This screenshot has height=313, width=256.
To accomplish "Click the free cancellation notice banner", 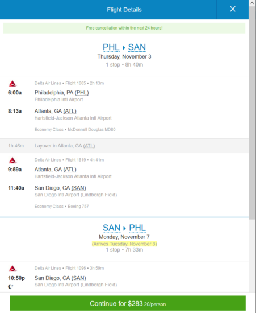I will pos(124,28).
